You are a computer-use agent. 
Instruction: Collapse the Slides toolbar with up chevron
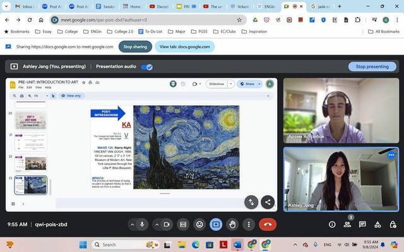point(268,96)
